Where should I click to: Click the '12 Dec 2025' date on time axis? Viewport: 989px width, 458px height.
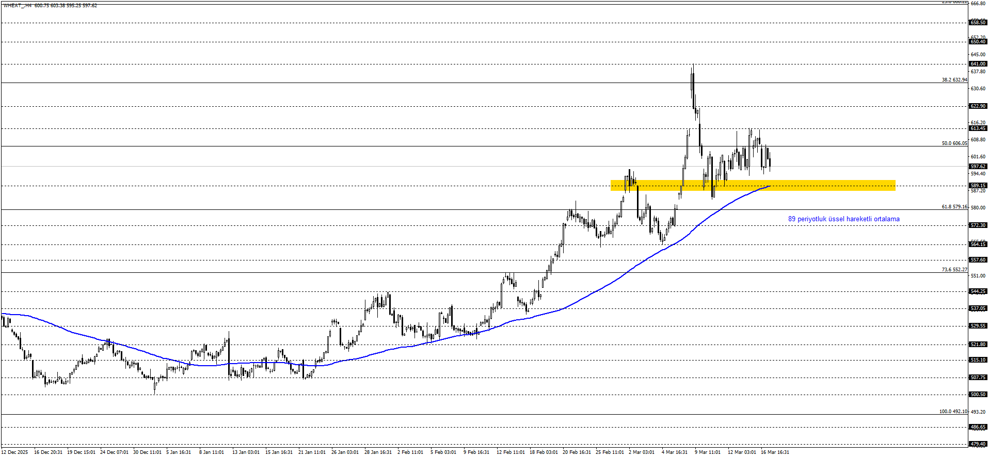[x=15, y=452]
